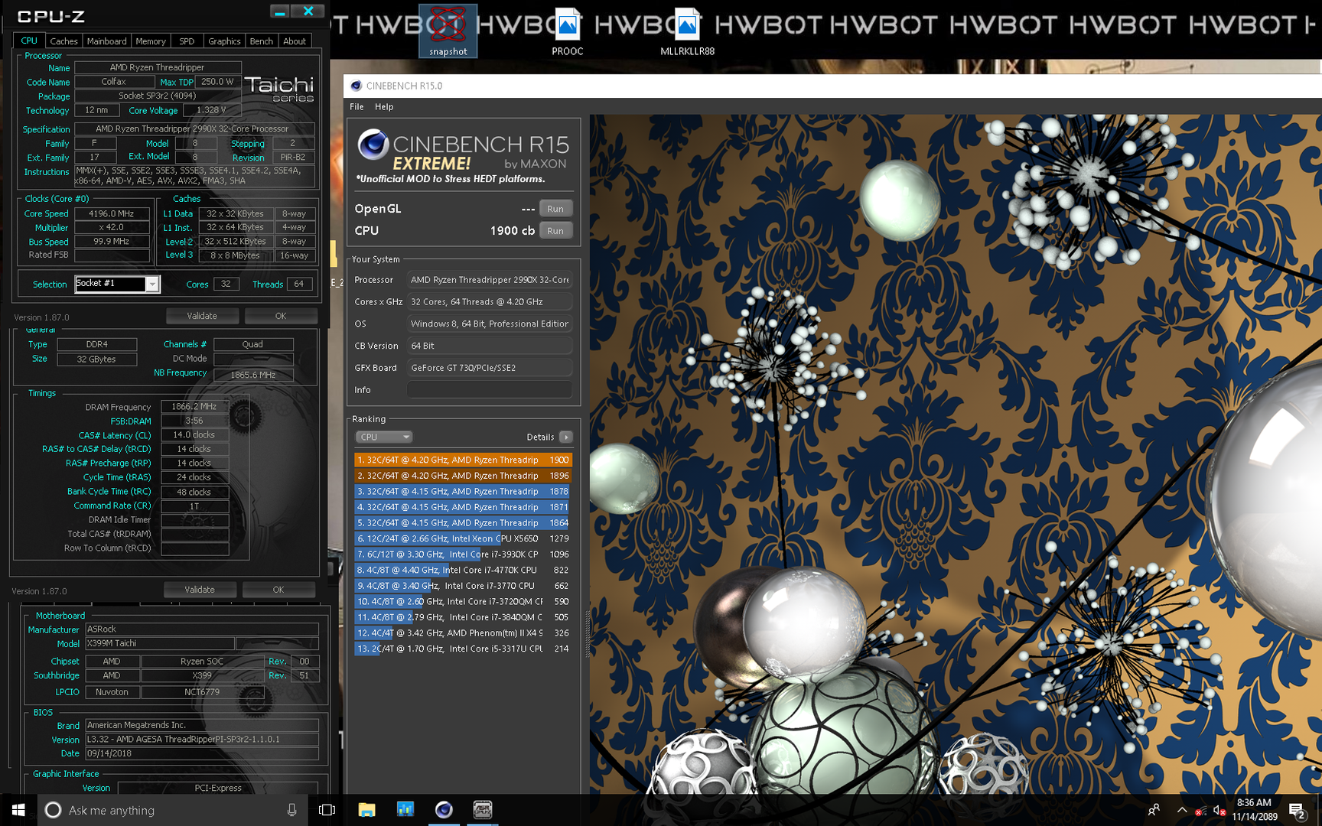
Task: Open the Memory tab in CPU-Z
Action: 151,41
